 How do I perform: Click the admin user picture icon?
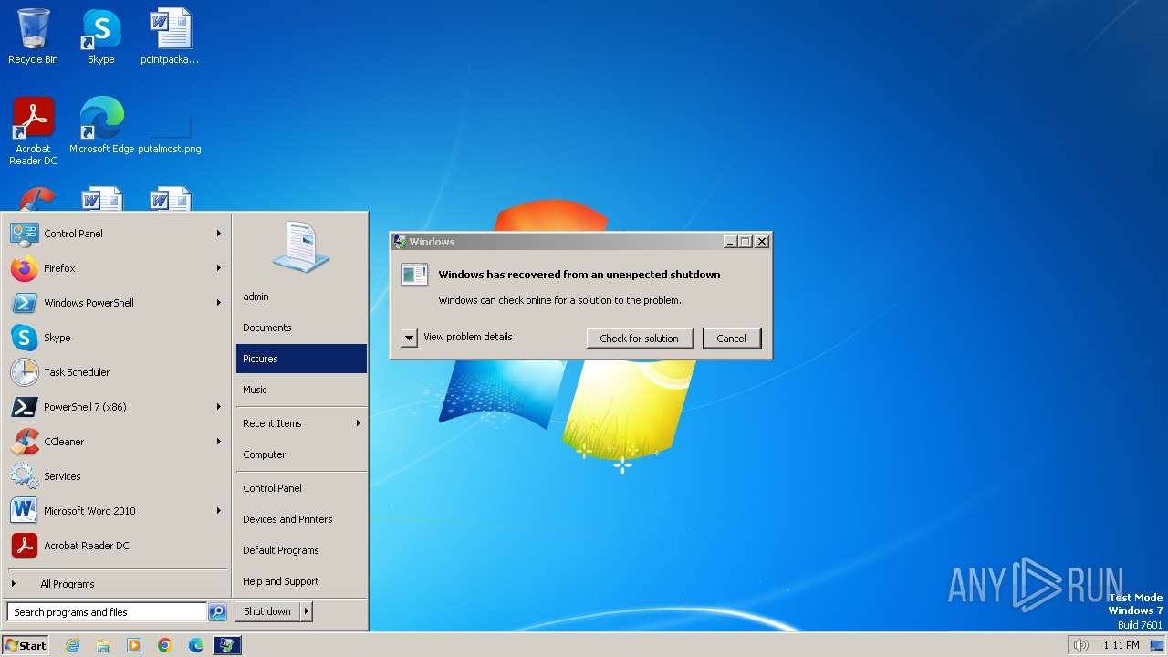click(x=301, y=247)
